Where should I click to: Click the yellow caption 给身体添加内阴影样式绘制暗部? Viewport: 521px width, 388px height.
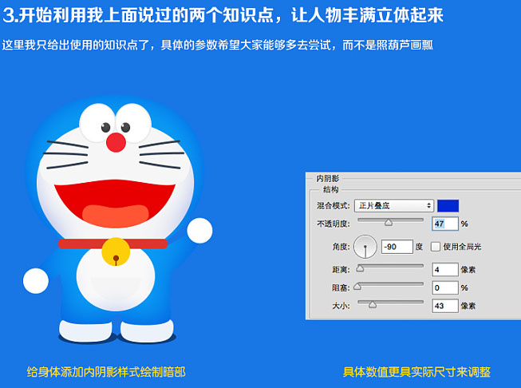pyautogui.click(x=106, y=372)
